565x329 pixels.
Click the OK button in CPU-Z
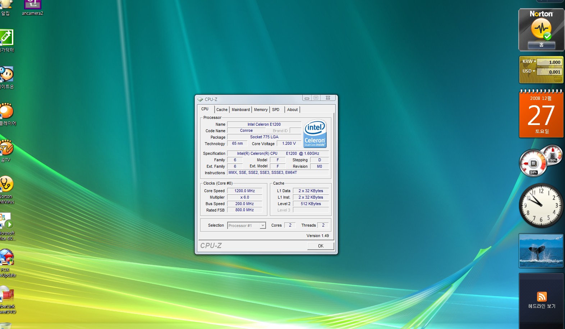321,246
